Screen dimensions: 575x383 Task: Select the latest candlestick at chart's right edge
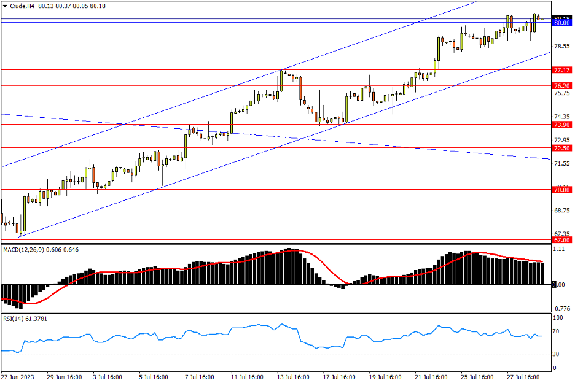click(542, 18)
